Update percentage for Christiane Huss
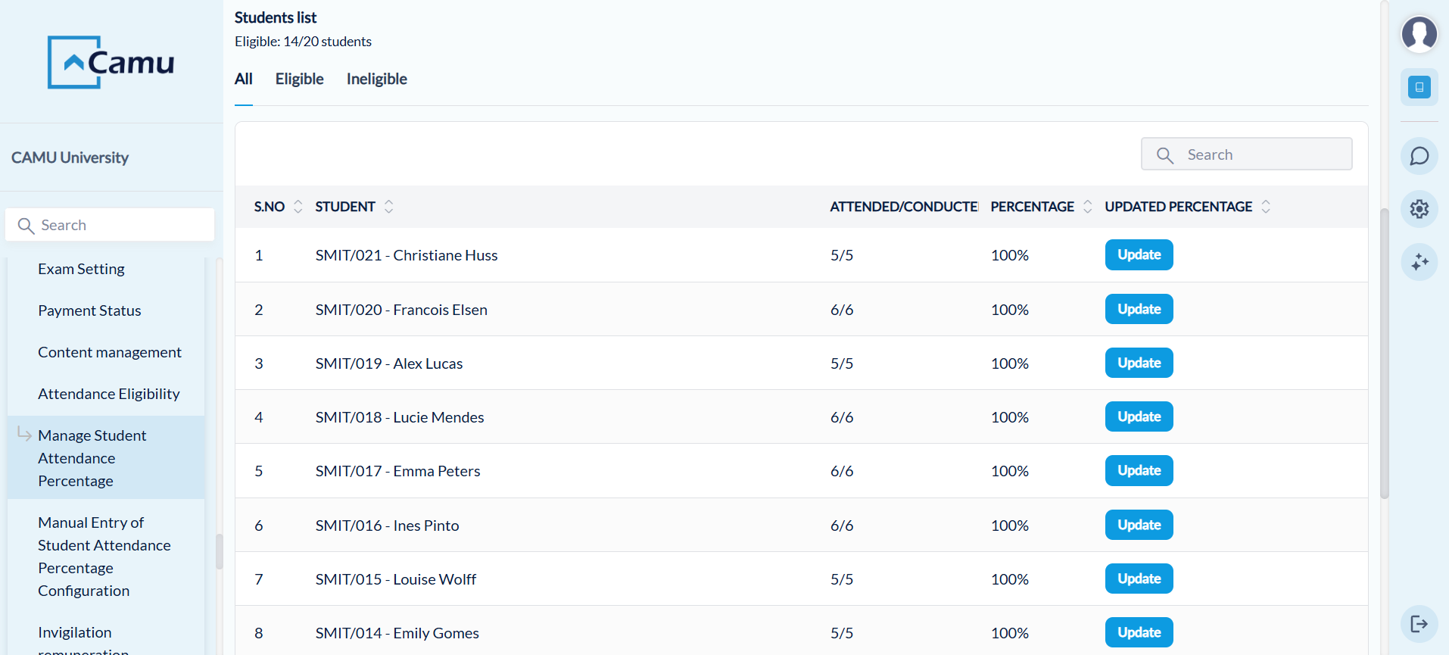This screenshot has width=1449, height=655. (1139, 255)
